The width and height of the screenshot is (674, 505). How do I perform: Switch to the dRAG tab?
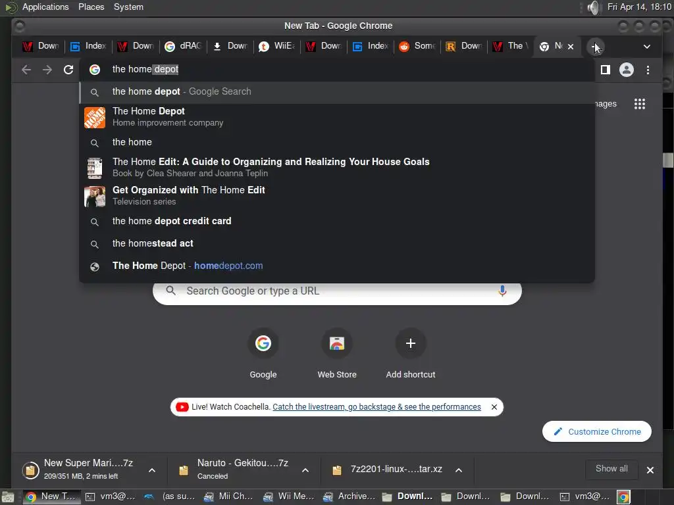pyautogui.click(x=183, y=46)
